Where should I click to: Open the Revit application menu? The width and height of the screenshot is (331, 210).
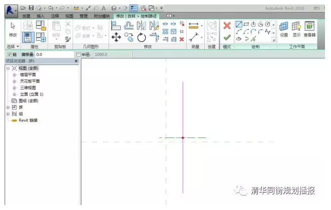click(11, 11)
